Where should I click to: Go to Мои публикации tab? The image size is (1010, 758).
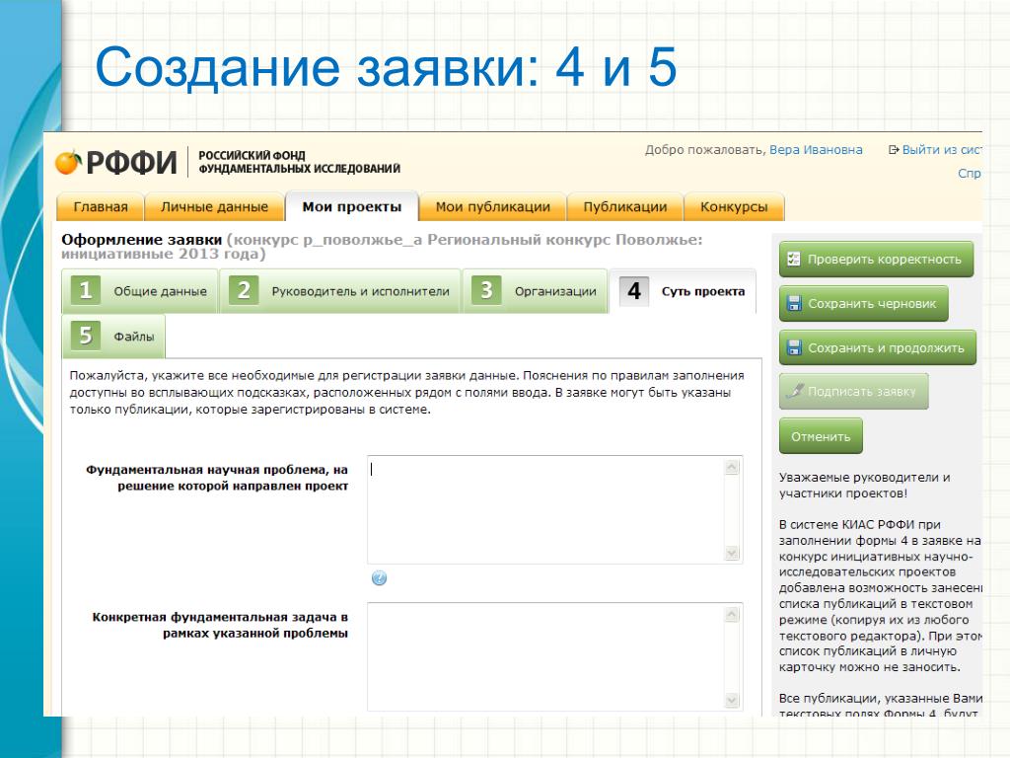[x=493, y=207]
